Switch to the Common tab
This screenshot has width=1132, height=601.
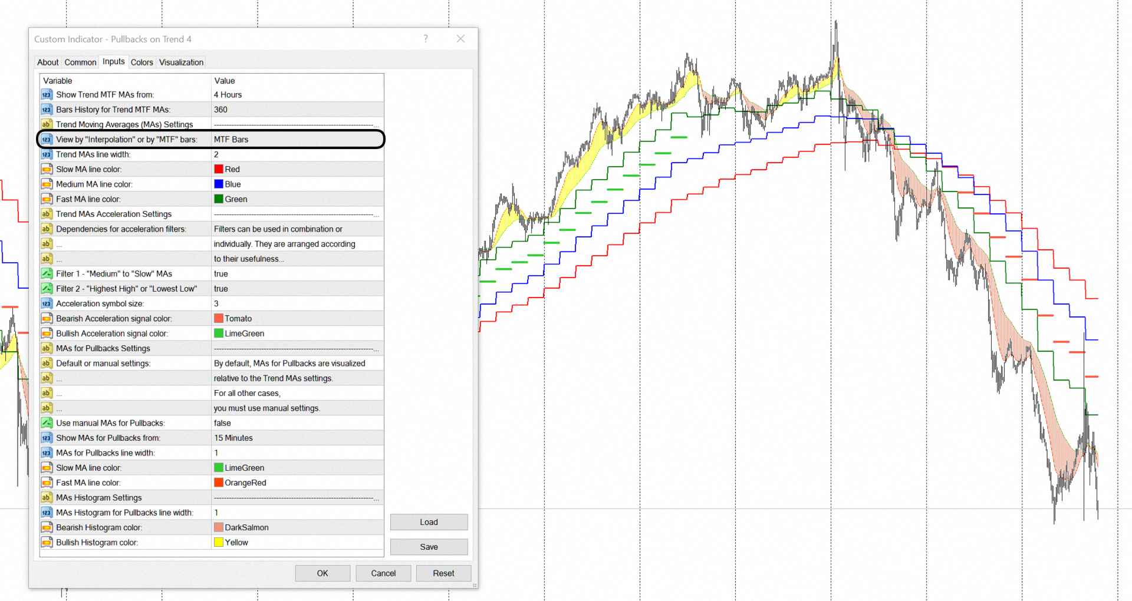[x=80, y=62]
